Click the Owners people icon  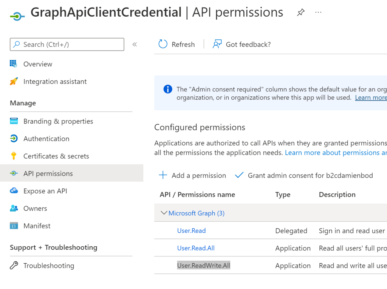14,208
